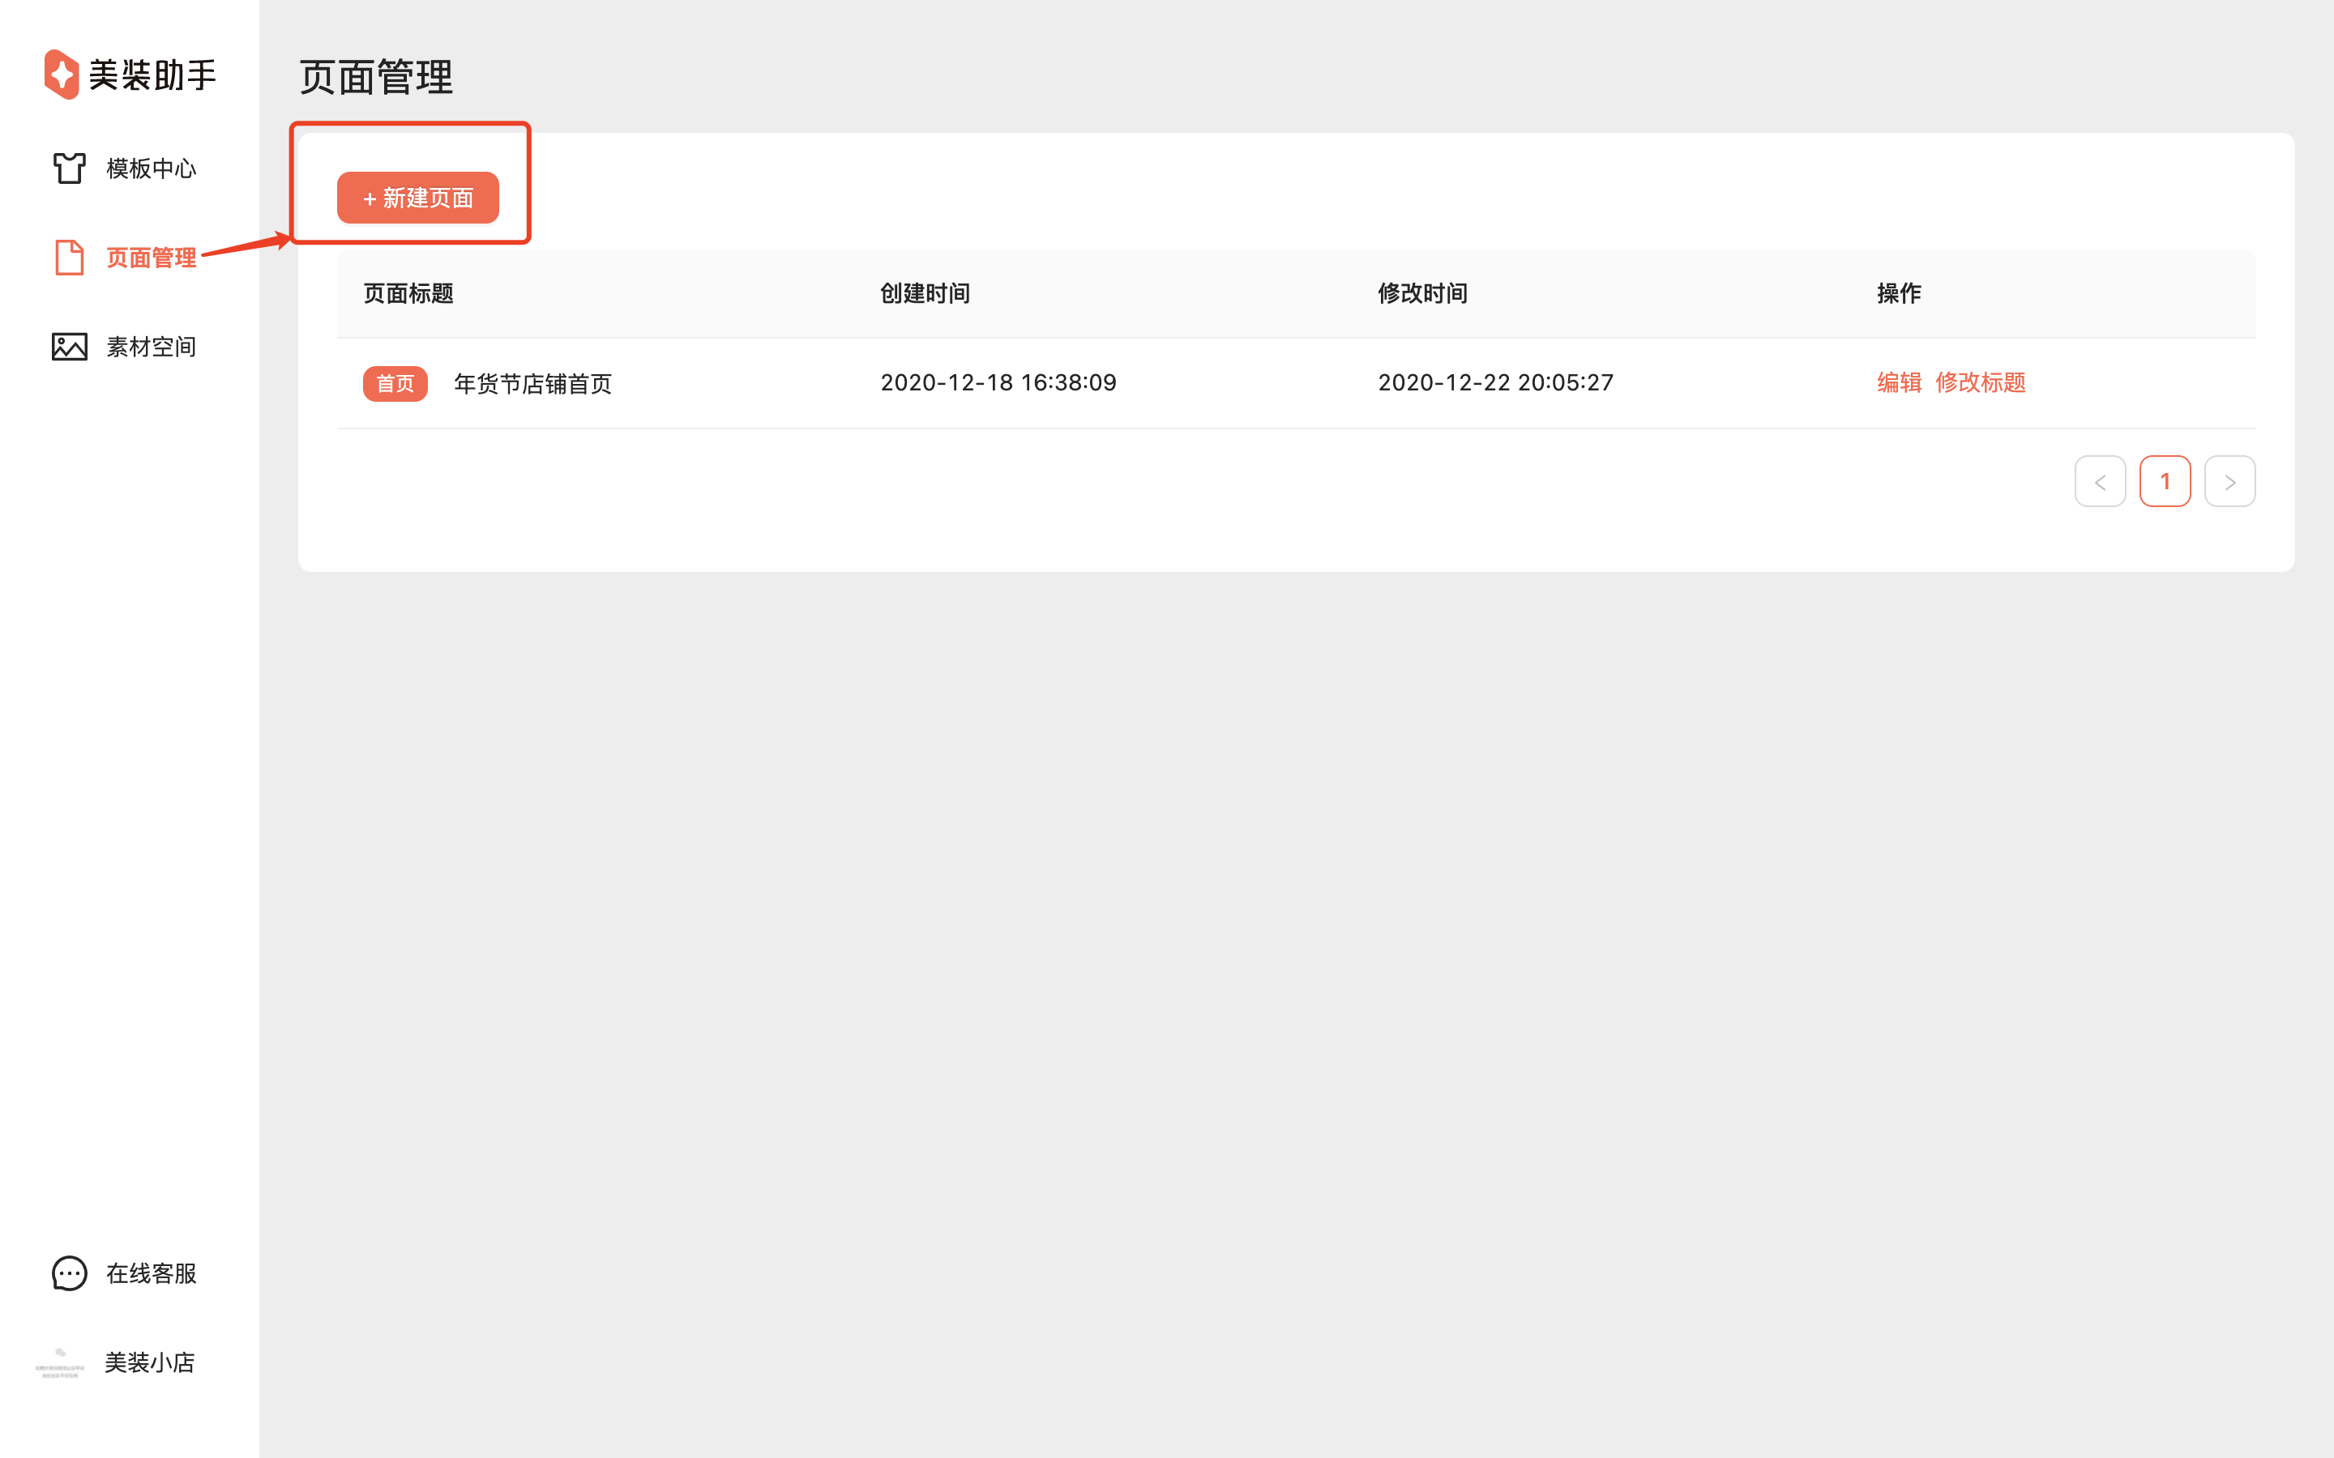
Task: Click the chat bubble icon for 在线客服
Action: coord(70,1273)
